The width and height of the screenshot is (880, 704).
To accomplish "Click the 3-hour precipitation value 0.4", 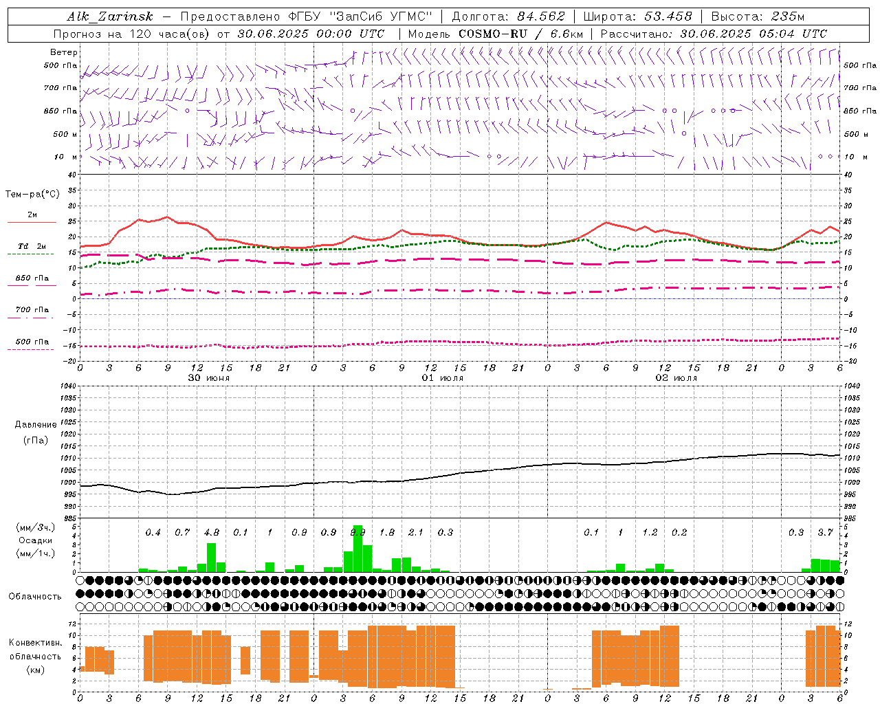I will (153, 533).
